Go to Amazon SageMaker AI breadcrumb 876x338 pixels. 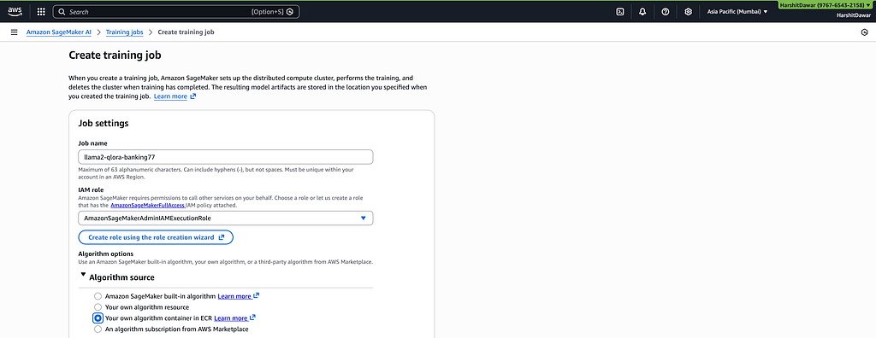pos(59,32)
